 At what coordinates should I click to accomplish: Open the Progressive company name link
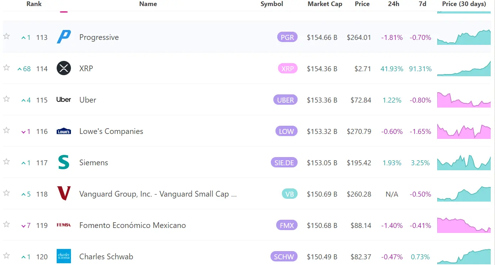coord(99,37)
